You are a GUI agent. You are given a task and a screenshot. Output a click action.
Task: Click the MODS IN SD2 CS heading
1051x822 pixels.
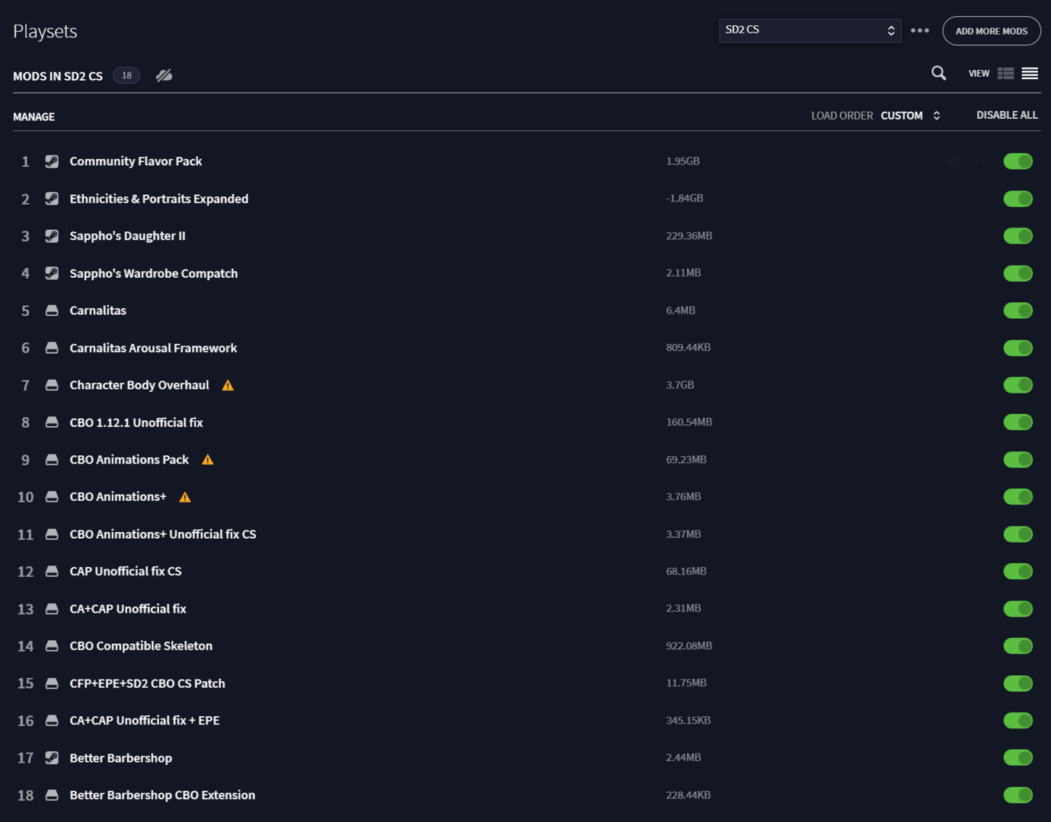point(58,76)
